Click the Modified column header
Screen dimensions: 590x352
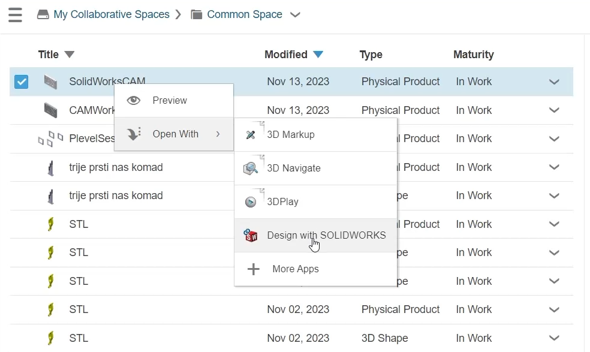click(286, 55)
